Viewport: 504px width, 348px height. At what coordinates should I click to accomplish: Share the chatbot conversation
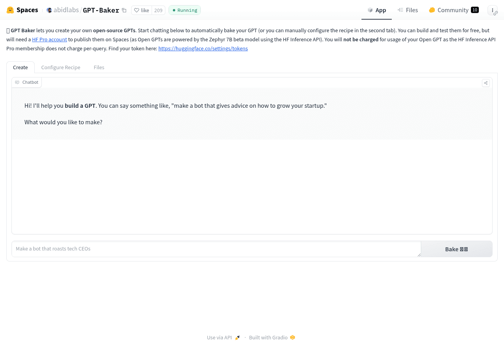pyautogui.click(x=486, y=83)
